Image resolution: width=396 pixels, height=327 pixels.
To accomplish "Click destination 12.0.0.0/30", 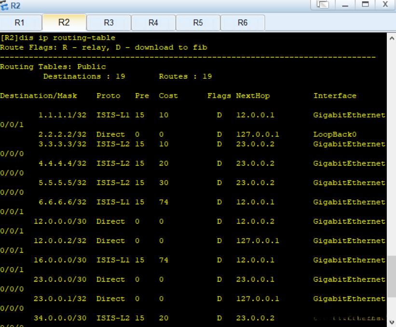I will [60, 222].
